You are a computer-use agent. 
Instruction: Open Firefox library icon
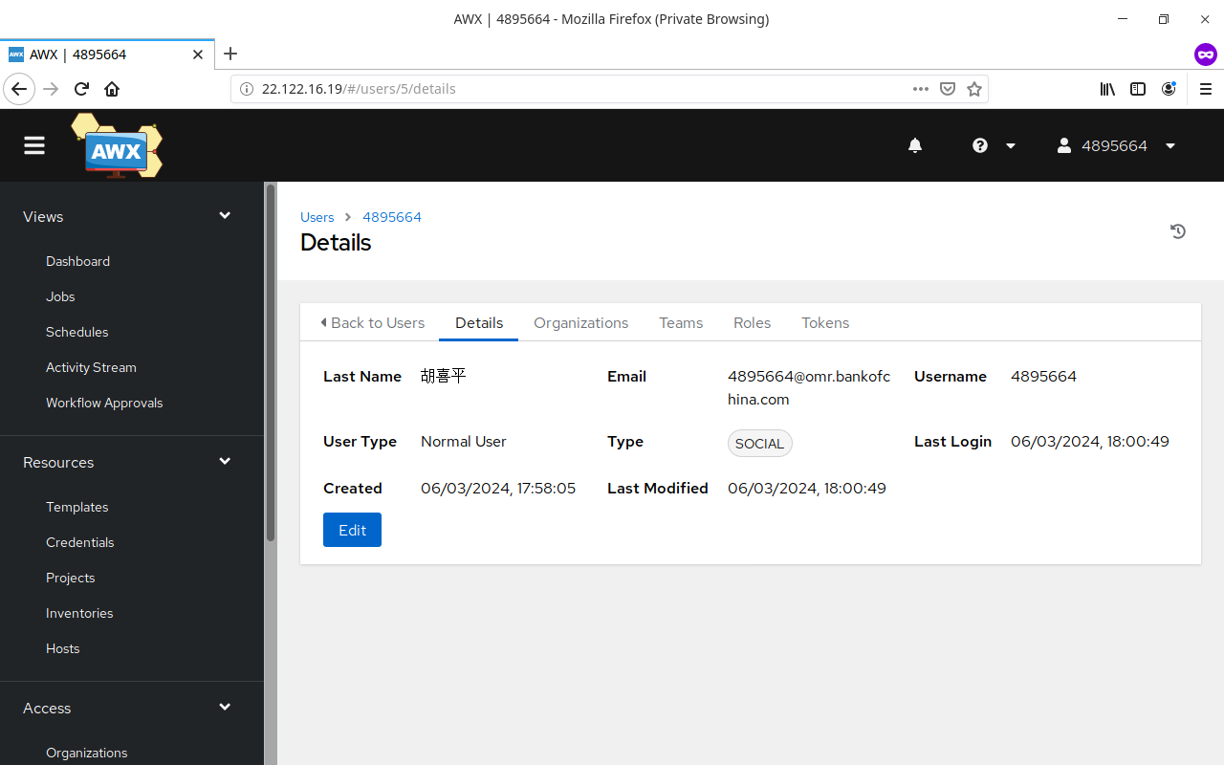click(x=1107, y=89)
